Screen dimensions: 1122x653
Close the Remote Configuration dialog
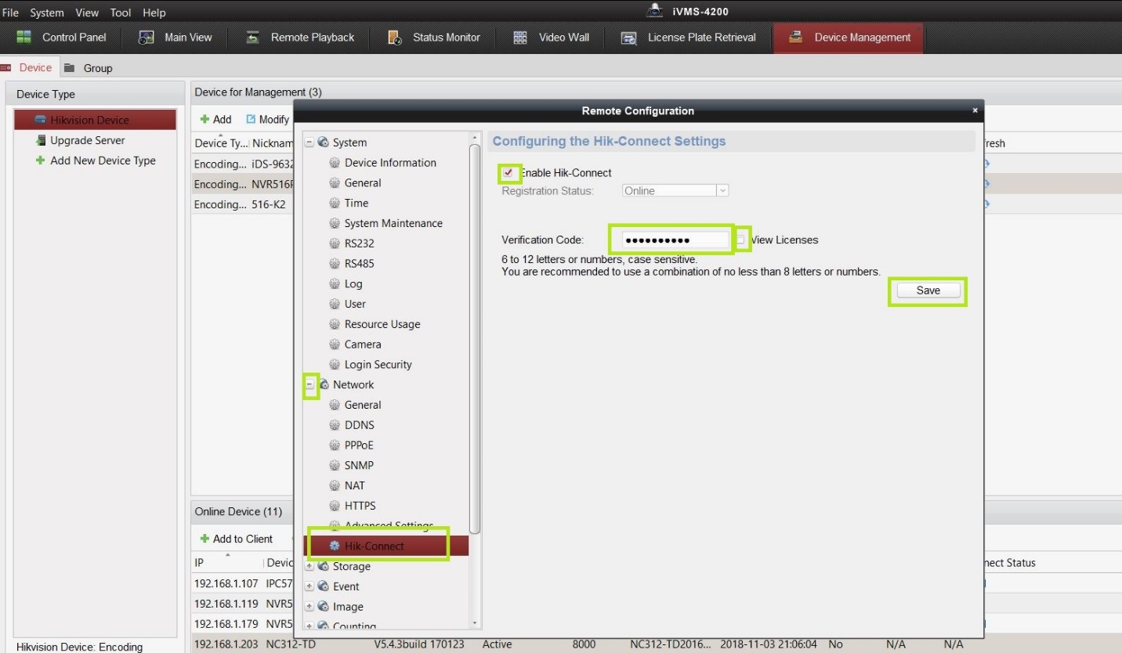pos(975,111)
